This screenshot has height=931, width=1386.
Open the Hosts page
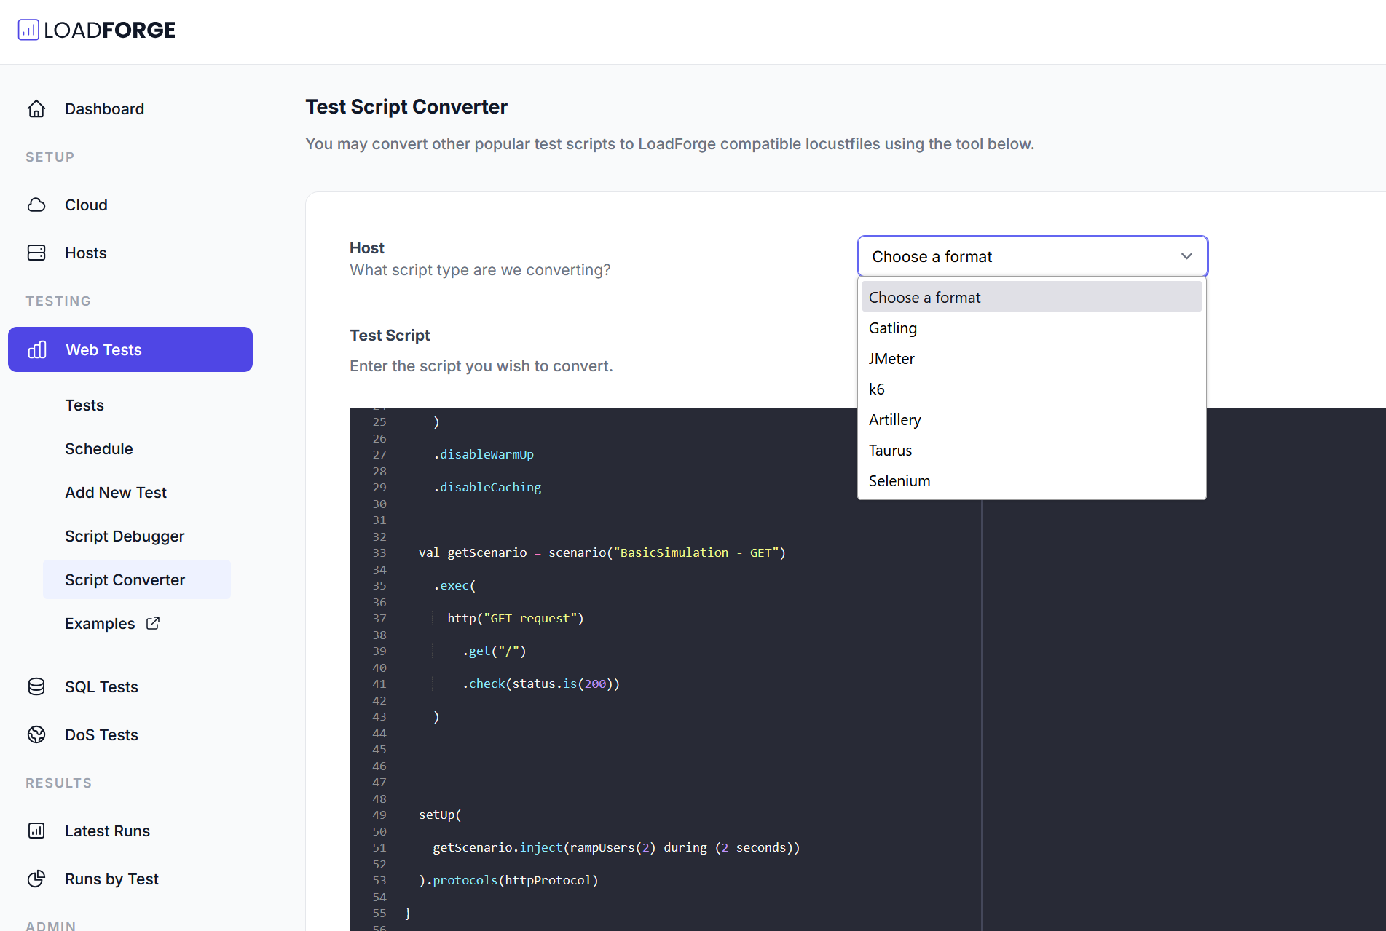click(x=85, y=253)
